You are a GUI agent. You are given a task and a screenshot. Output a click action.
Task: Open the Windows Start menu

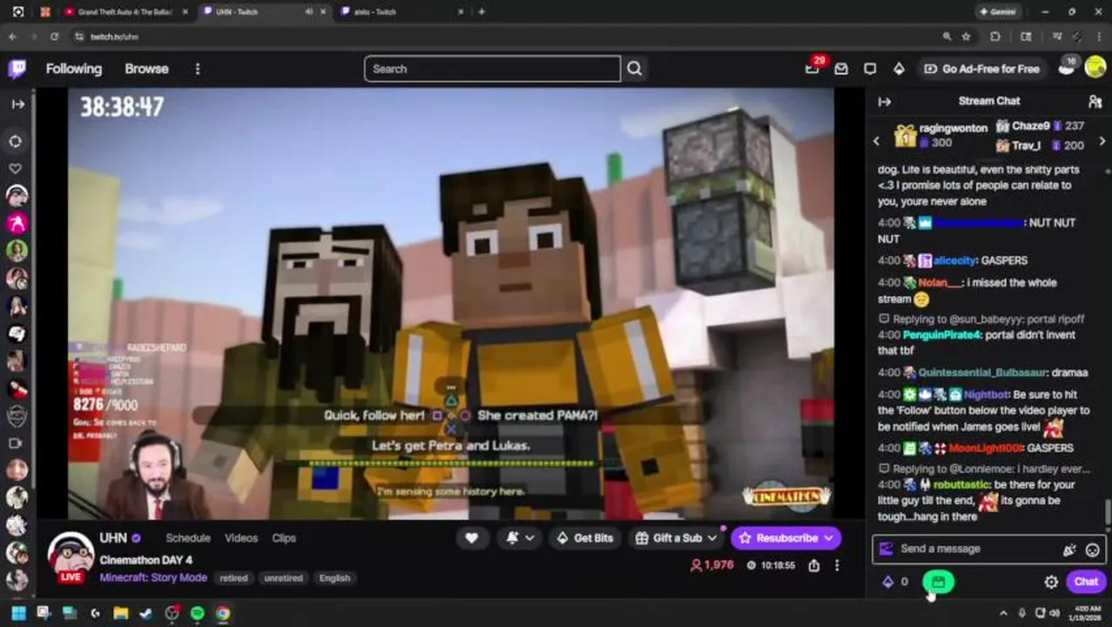(17, 613)
